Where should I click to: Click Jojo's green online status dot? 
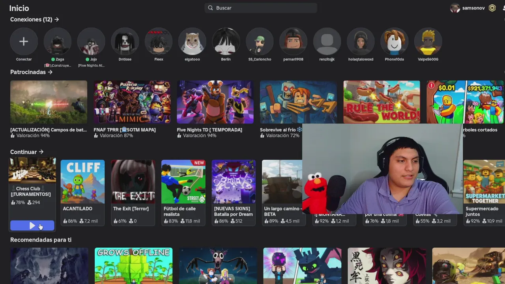[87, 60]
